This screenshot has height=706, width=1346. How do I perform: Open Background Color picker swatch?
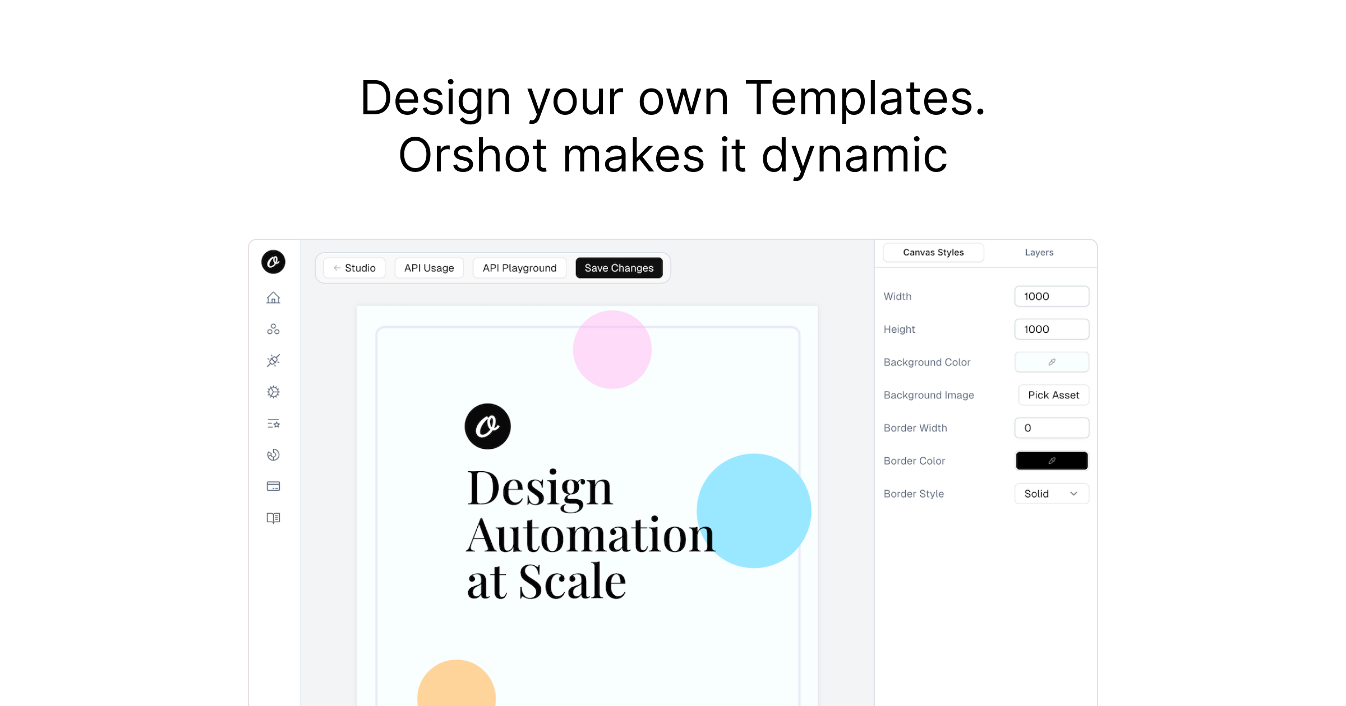[1052, 362]
